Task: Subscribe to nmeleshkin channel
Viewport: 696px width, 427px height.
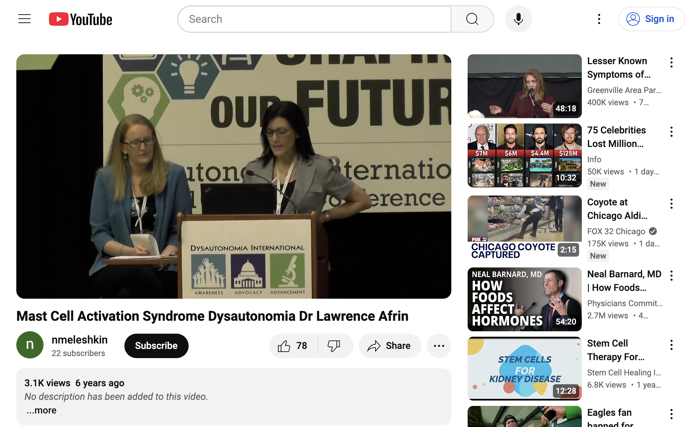Action: point(156,346)
